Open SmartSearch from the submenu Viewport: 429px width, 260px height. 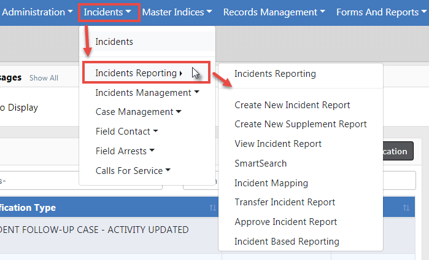(x=260, y=163)
